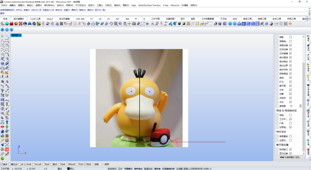Click the green sphere icon at sidebar bottom
This screenshot has height=170, width=311.
pos(2,158)
